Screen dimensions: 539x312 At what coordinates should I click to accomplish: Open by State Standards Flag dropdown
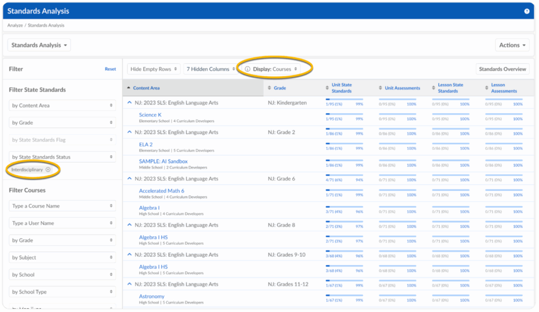62,140
